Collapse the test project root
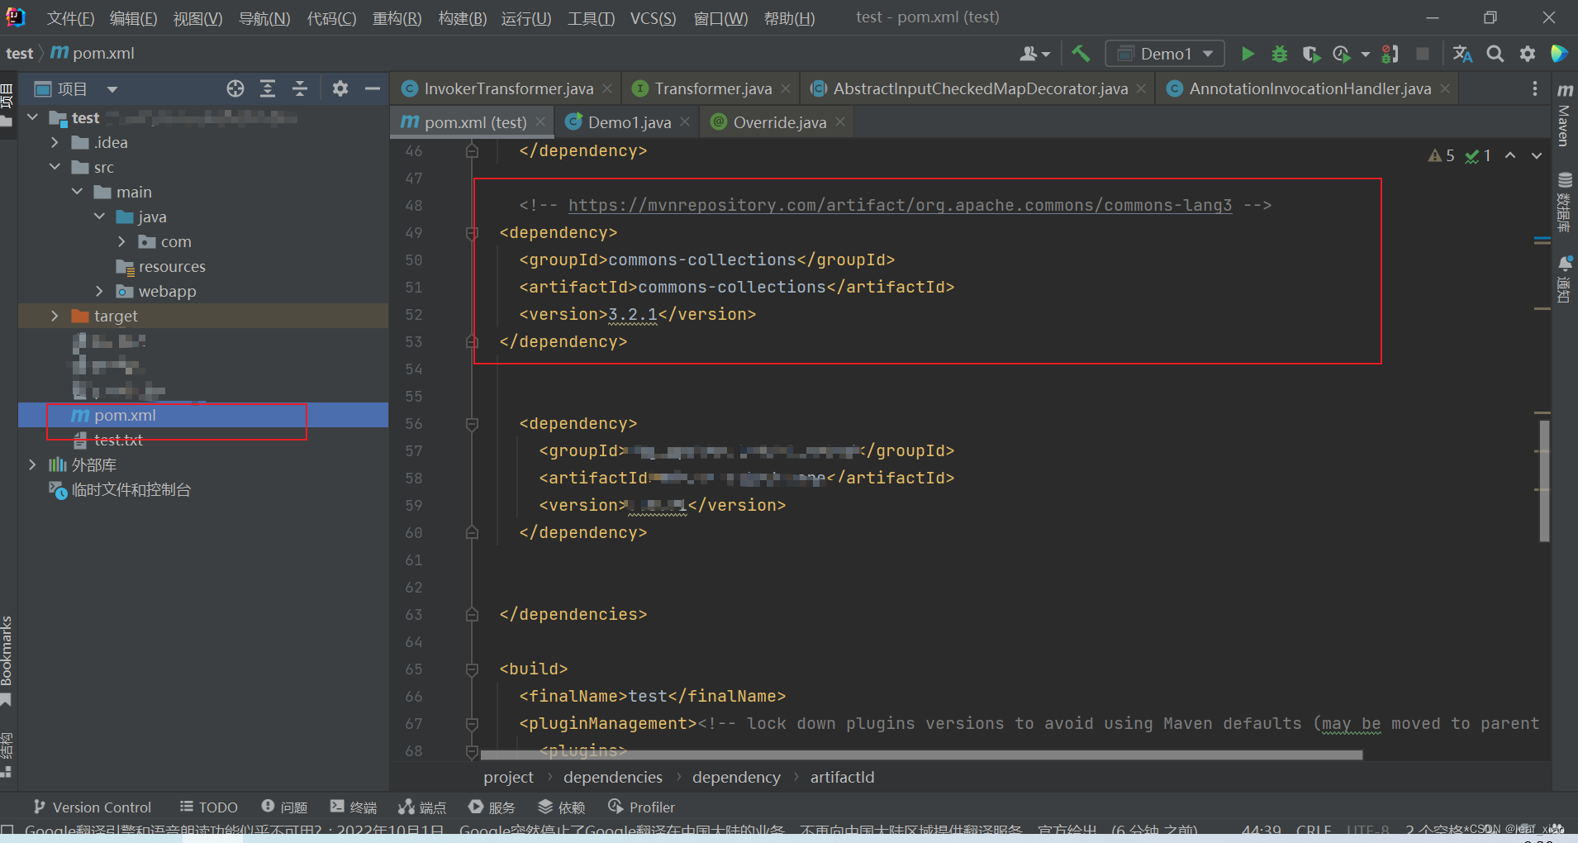The image size is (1578, 843). [x=33, y=117]
